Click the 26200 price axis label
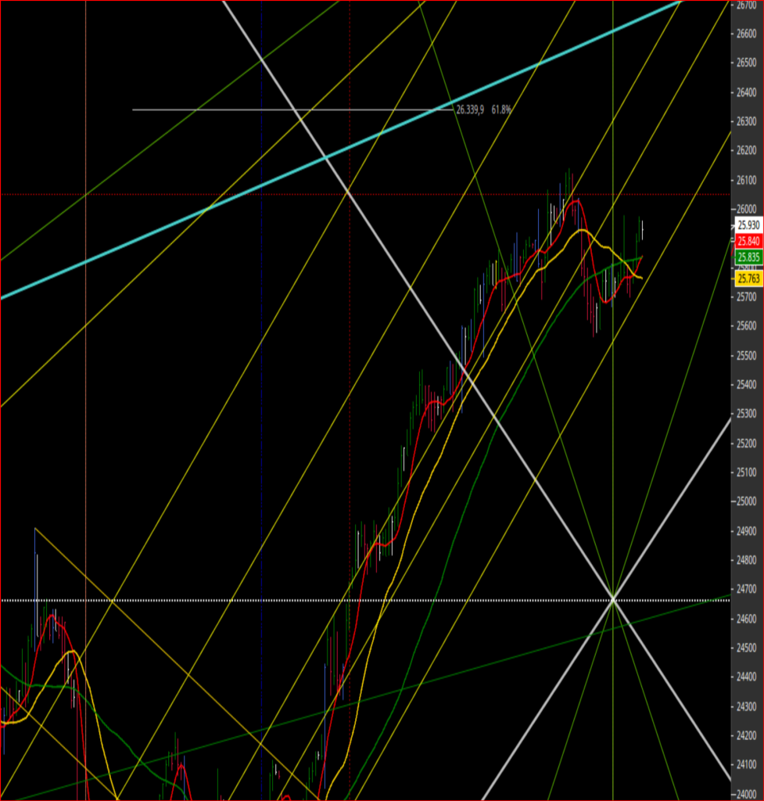 point(747,150)
